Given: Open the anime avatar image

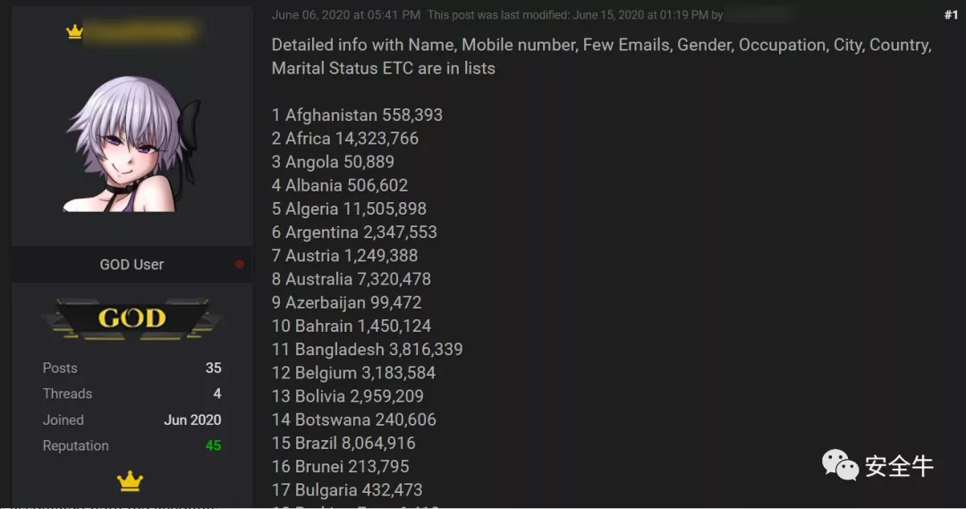Looking at the screenshot, I should tap(133, 144).
